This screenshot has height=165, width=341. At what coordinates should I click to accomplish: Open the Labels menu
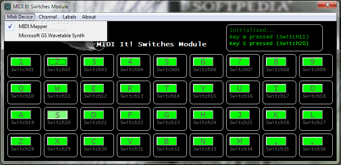pyautogui.click(x=69, y=17)
